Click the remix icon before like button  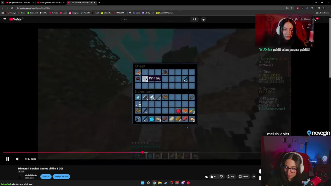pos(206,177)
